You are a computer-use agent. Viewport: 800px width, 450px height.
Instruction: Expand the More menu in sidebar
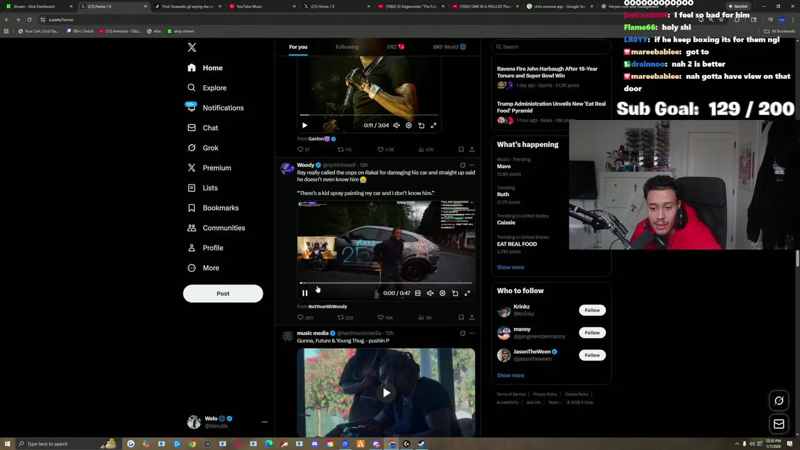pyautogui.click(x=204, y=268)
